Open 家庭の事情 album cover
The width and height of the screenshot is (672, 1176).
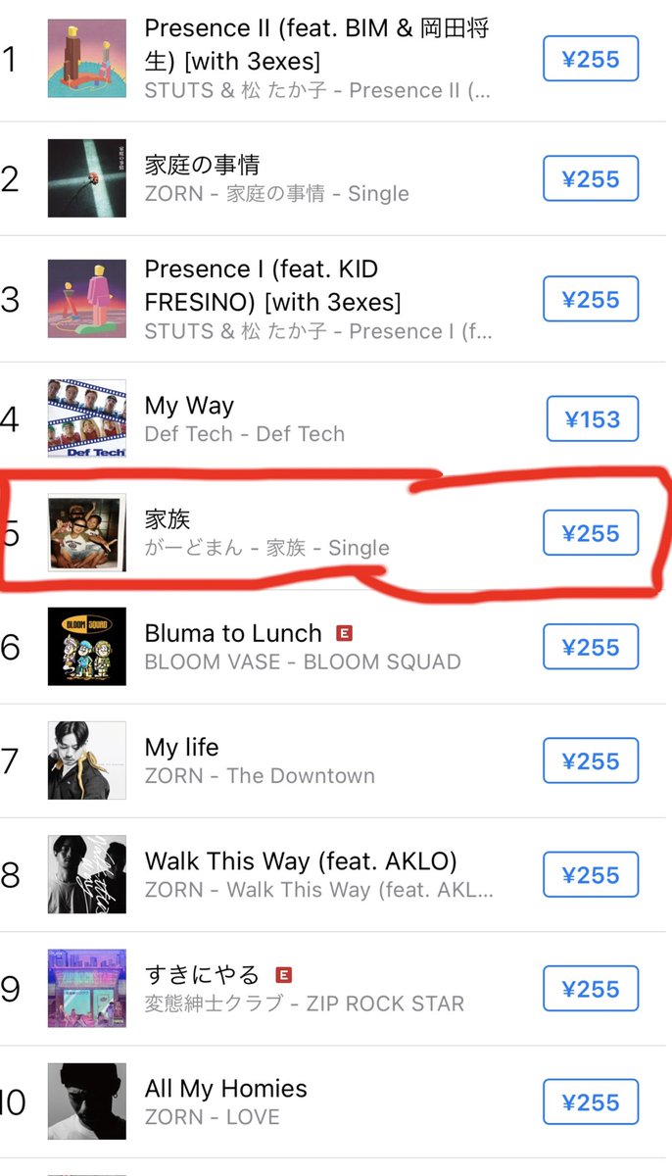tap(87, 178)
